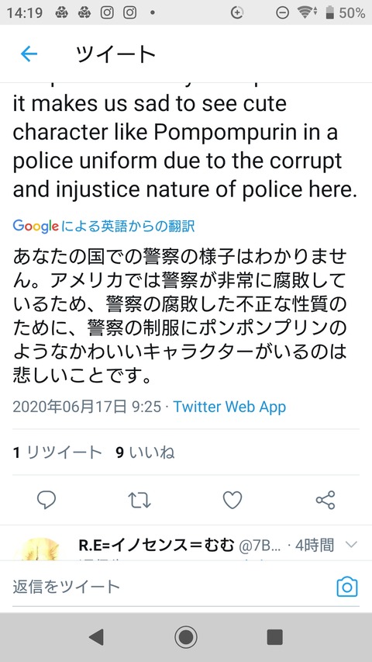Screen dimensions: 372x662
Task: Expand the chevron menu on the reply tweet
Action: (351, 545)
